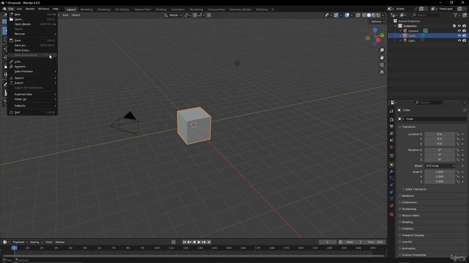Image resolution: width=469 pixels, height=263 pixels.
Task: Click the blue Z axis gizmo ball
Action: tap(374, 30)
